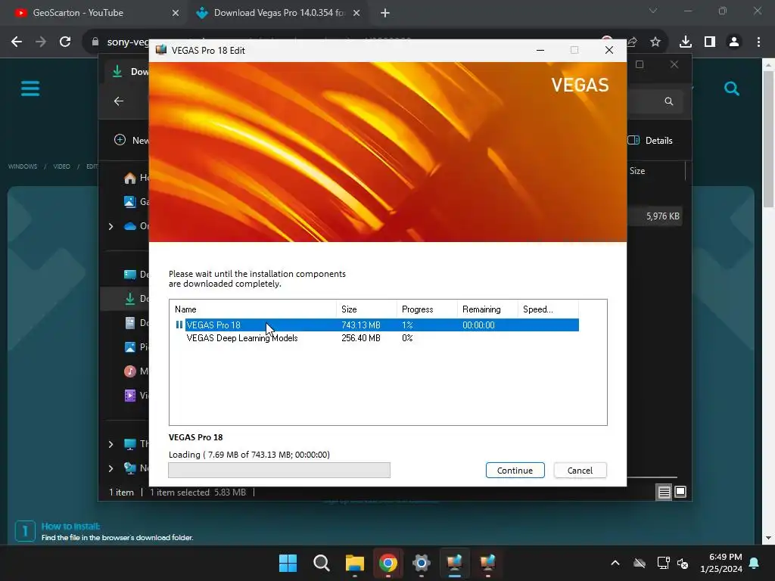Open the website hamburger menu

click(x=30, y=89)
